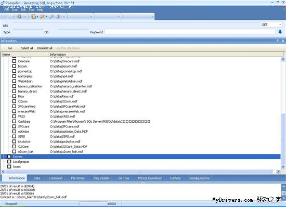Click inside the KeyWord input field
Viewport: 286px width, 207px height.
point(190,32)
